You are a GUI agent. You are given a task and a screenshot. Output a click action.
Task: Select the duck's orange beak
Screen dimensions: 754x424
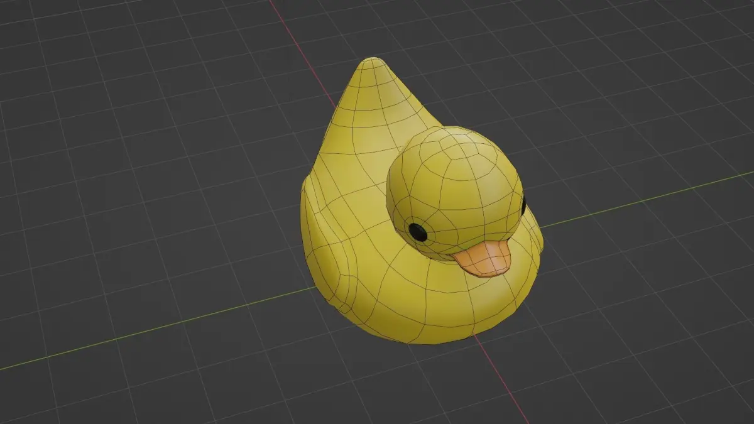point(484,259)
